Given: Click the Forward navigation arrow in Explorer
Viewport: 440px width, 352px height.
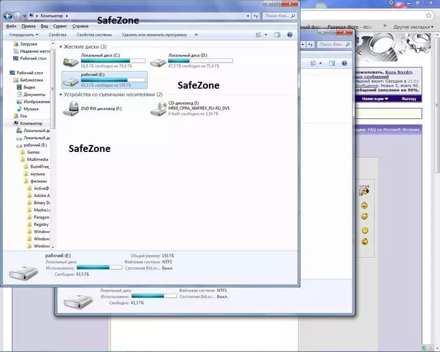Looking at the screenshot, I should coord(18,16).
